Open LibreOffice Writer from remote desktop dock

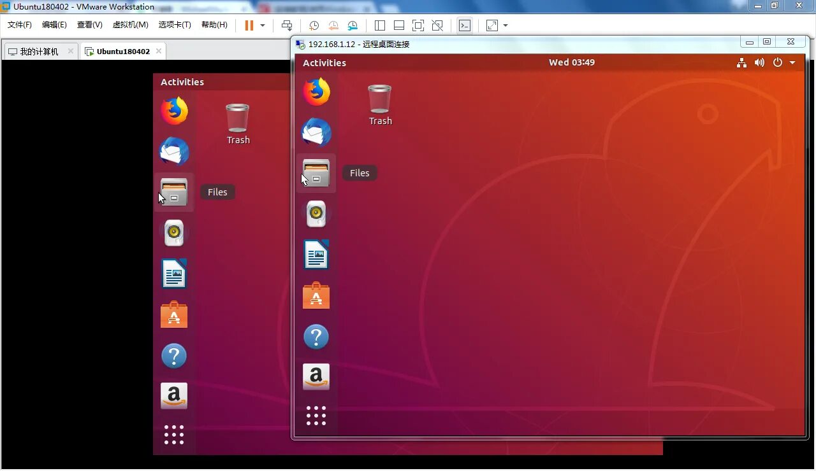(316, 255)
